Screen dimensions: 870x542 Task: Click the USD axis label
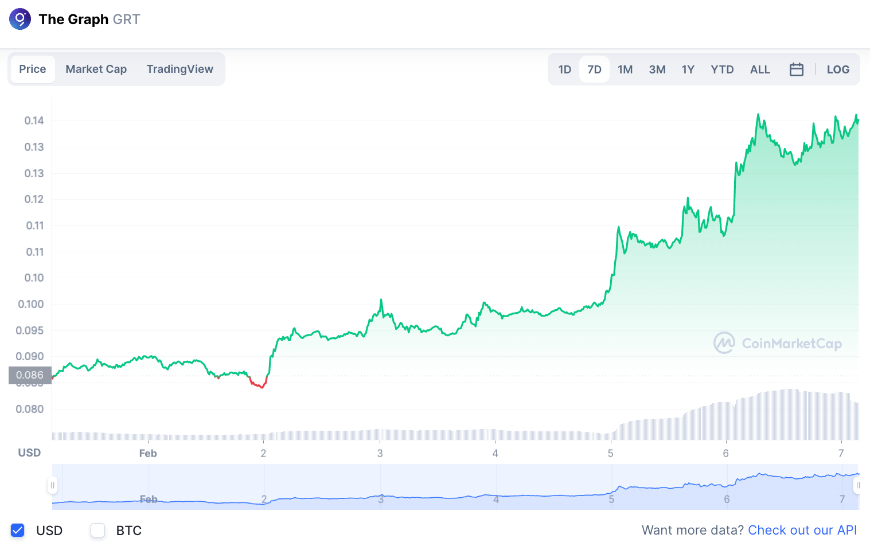[x=29, y=453]
